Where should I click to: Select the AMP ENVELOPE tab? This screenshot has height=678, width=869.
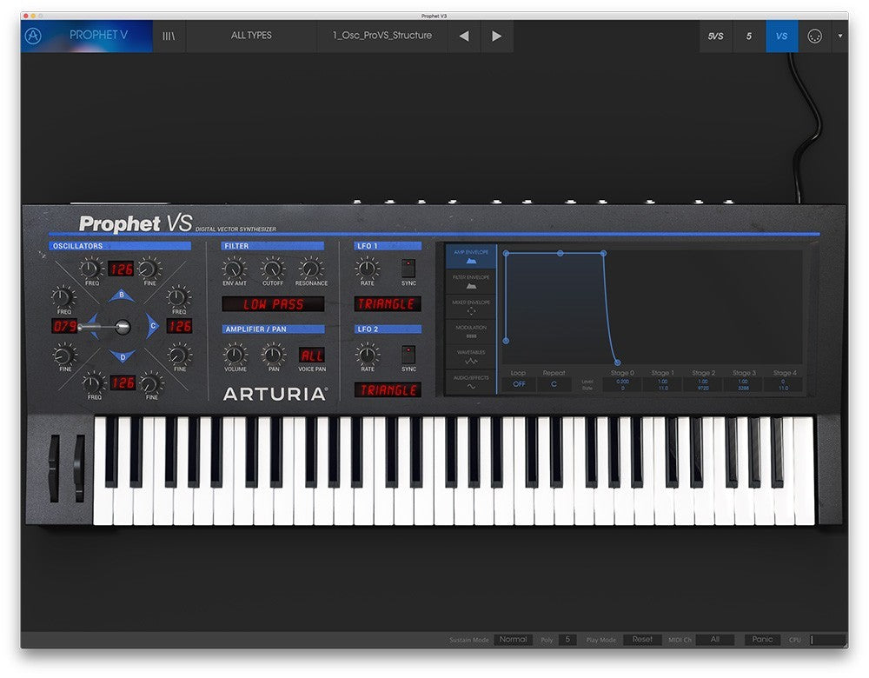(x=471, y=256)
